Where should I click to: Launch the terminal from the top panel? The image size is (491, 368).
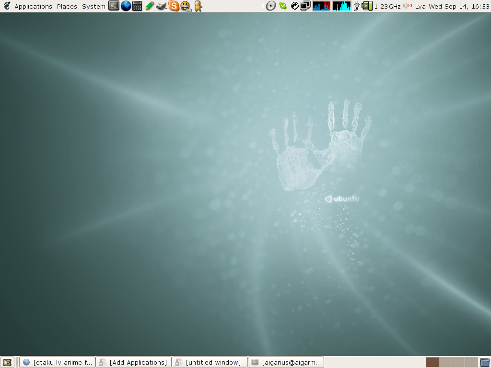pos(114,6)
